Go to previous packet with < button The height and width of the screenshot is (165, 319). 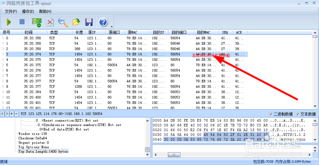(x=3, y=114)
